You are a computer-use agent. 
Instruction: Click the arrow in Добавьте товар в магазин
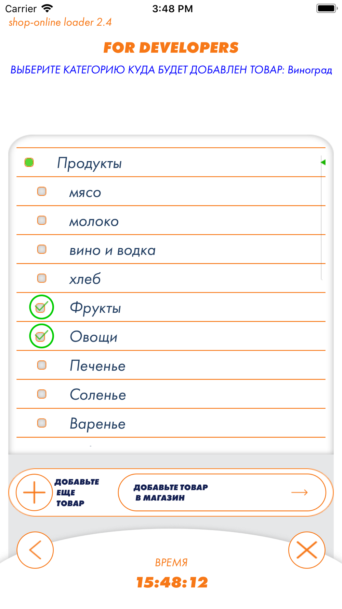click(300, 493)
